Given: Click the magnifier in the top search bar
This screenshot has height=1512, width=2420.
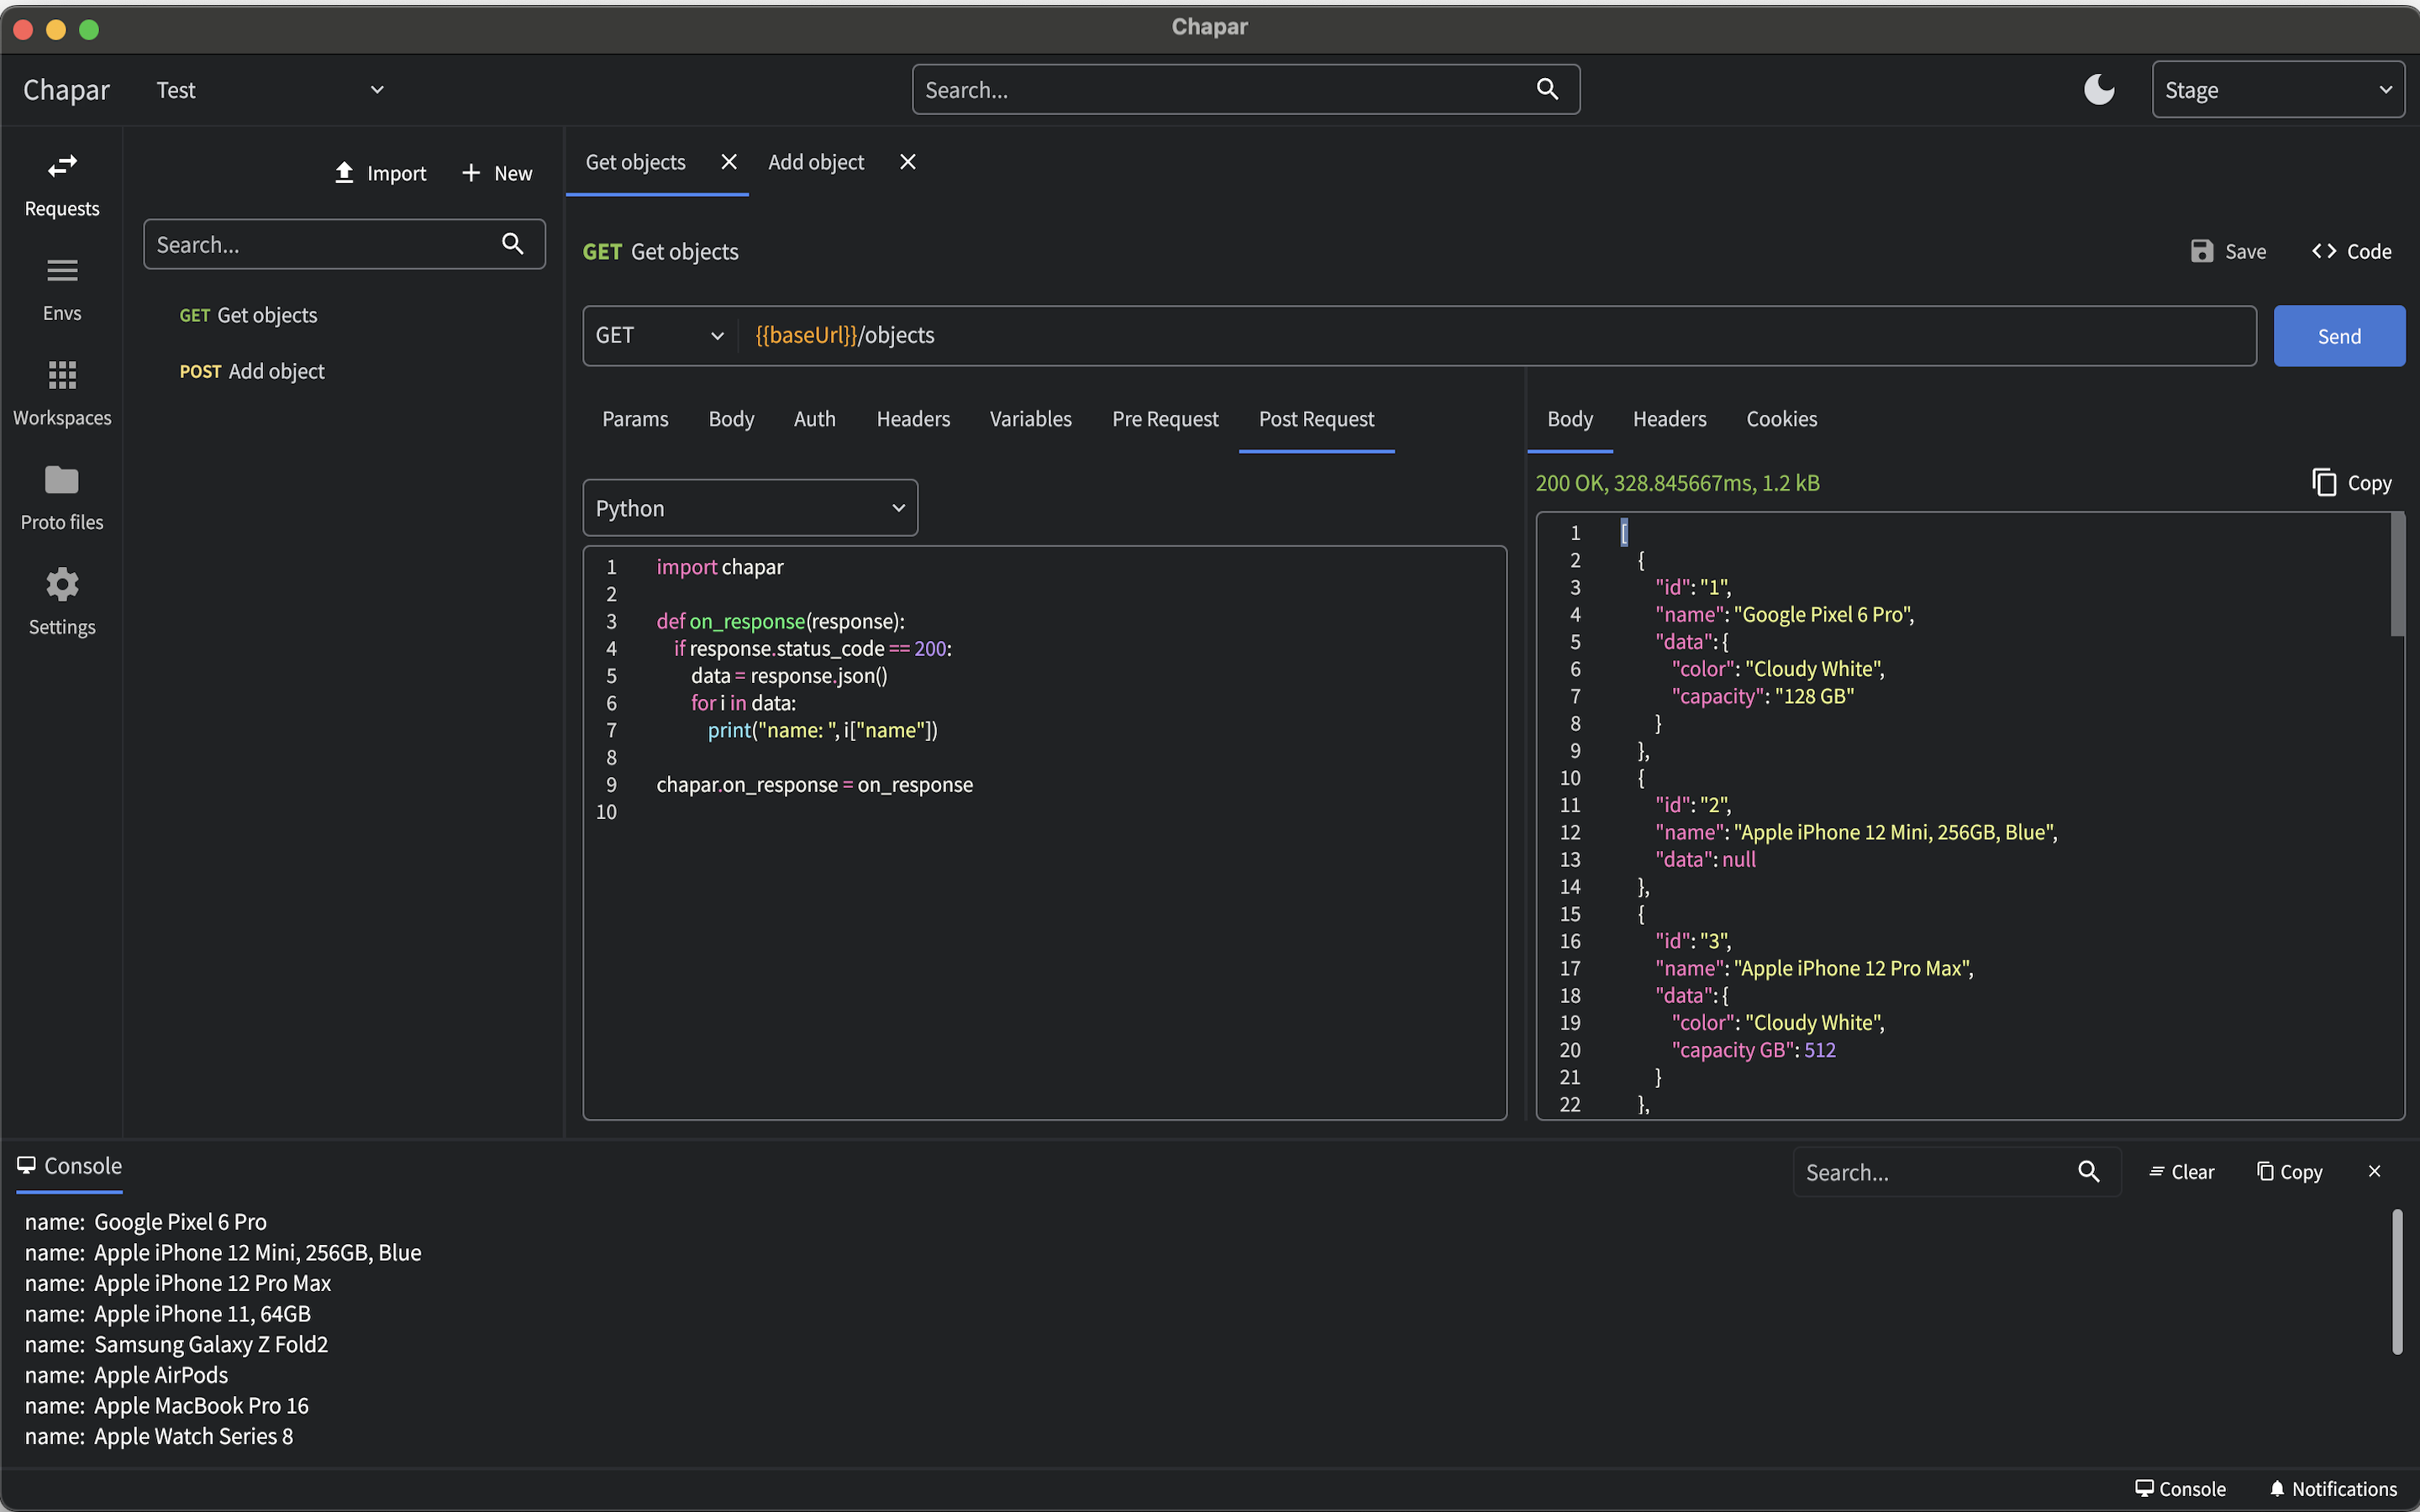Looking at the screenshot, I should click(x=1547, y=89).
